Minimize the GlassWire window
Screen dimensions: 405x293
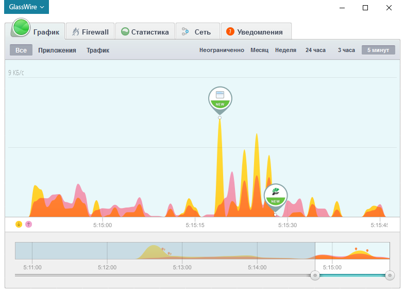(342, 8)
